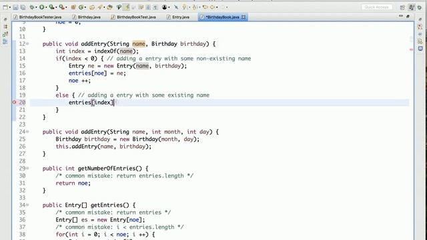The width and height of the screenshot is (427, 240).
Task: Click the black round toolbar icon
Action: [x=165, y=7]
